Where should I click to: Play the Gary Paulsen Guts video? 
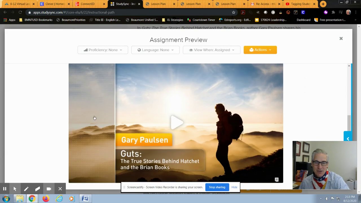(x=177, y=122)
